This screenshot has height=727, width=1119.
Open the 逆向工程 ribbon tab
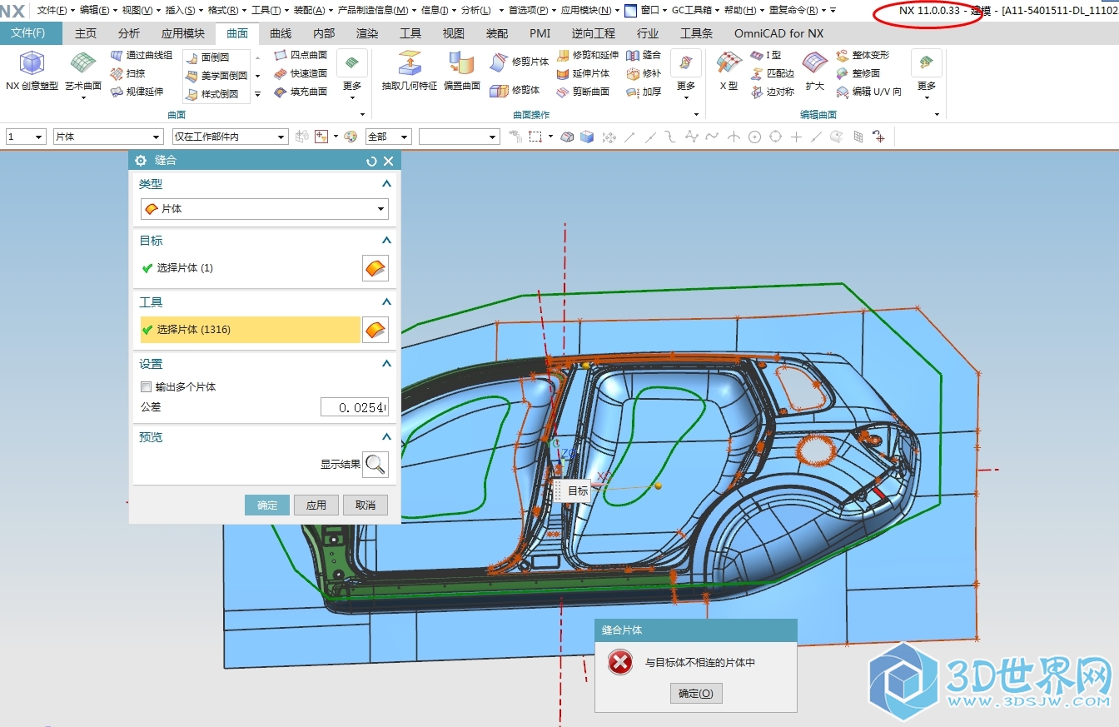[x=594, y=33]
